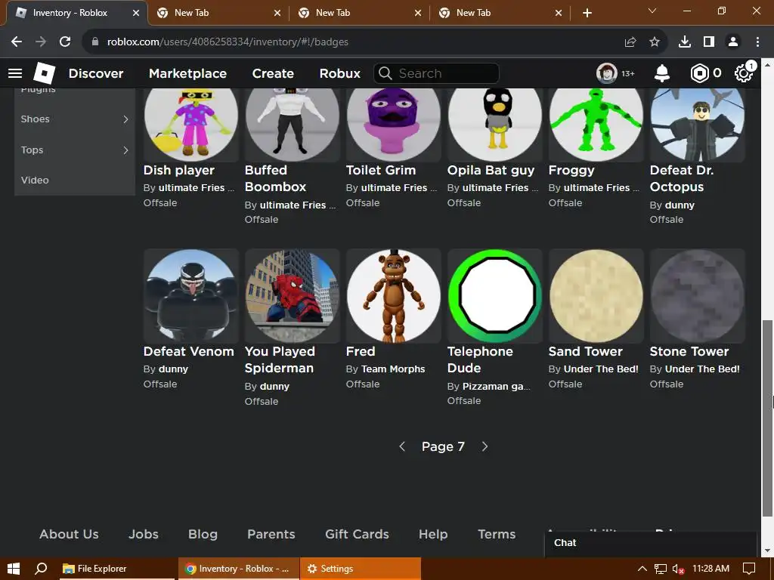Open Windows taskbar search
The image size is (774, 580).
pos(41,569)
